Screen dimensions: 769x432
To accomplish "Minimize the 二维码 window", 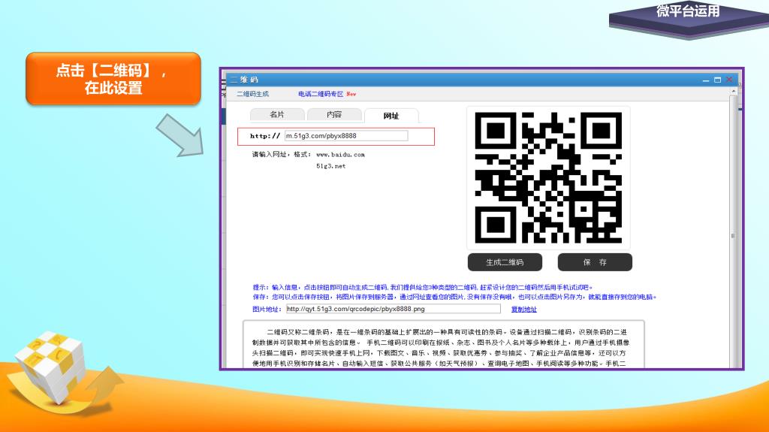I will pyautogui.click(x=706, y=80).
